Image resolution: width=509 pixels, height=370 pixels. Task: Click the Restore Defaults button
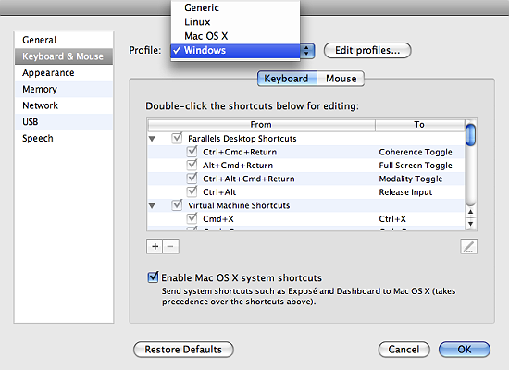point(183,350)
